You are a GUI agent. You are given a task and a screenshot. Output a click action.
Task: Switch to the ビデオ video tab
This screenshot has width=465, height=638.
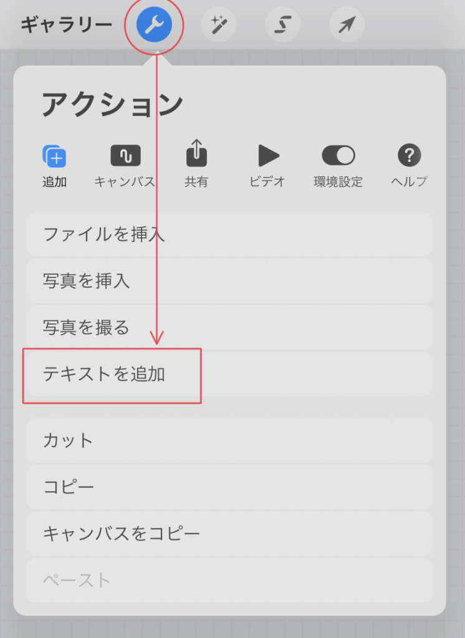point(267,166)
